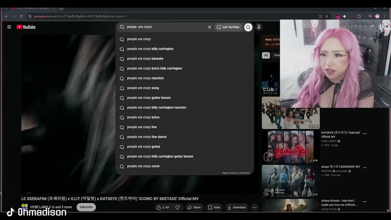Dislike the video with thumbs down
The image size is (391, 220).
[x=177, y=207]
